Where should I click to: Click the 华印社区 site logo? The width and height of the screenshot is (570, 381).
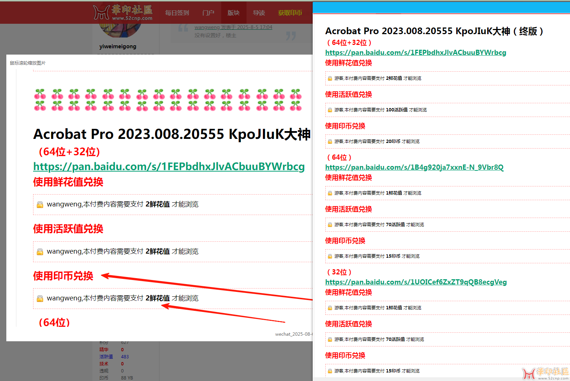(x=123, y=12)
